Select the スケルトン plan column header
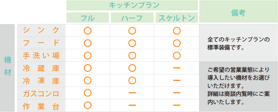The width and height of the screenshot is (278, 112). pyautogui.click(x=177, y=18)
